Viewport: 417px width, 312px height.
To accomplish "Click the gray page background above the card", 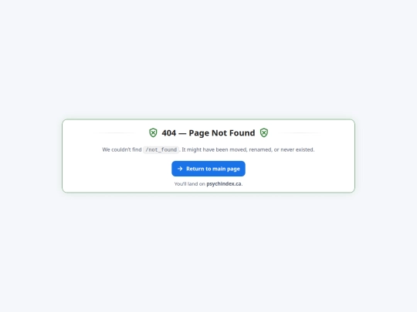I will point(208,59).
